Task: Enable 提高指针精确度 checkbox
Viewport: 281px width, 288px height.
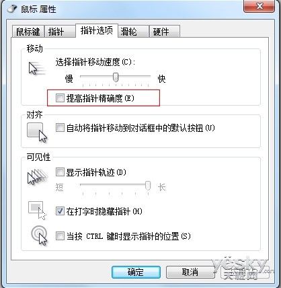Action: (x=60, y=98)
